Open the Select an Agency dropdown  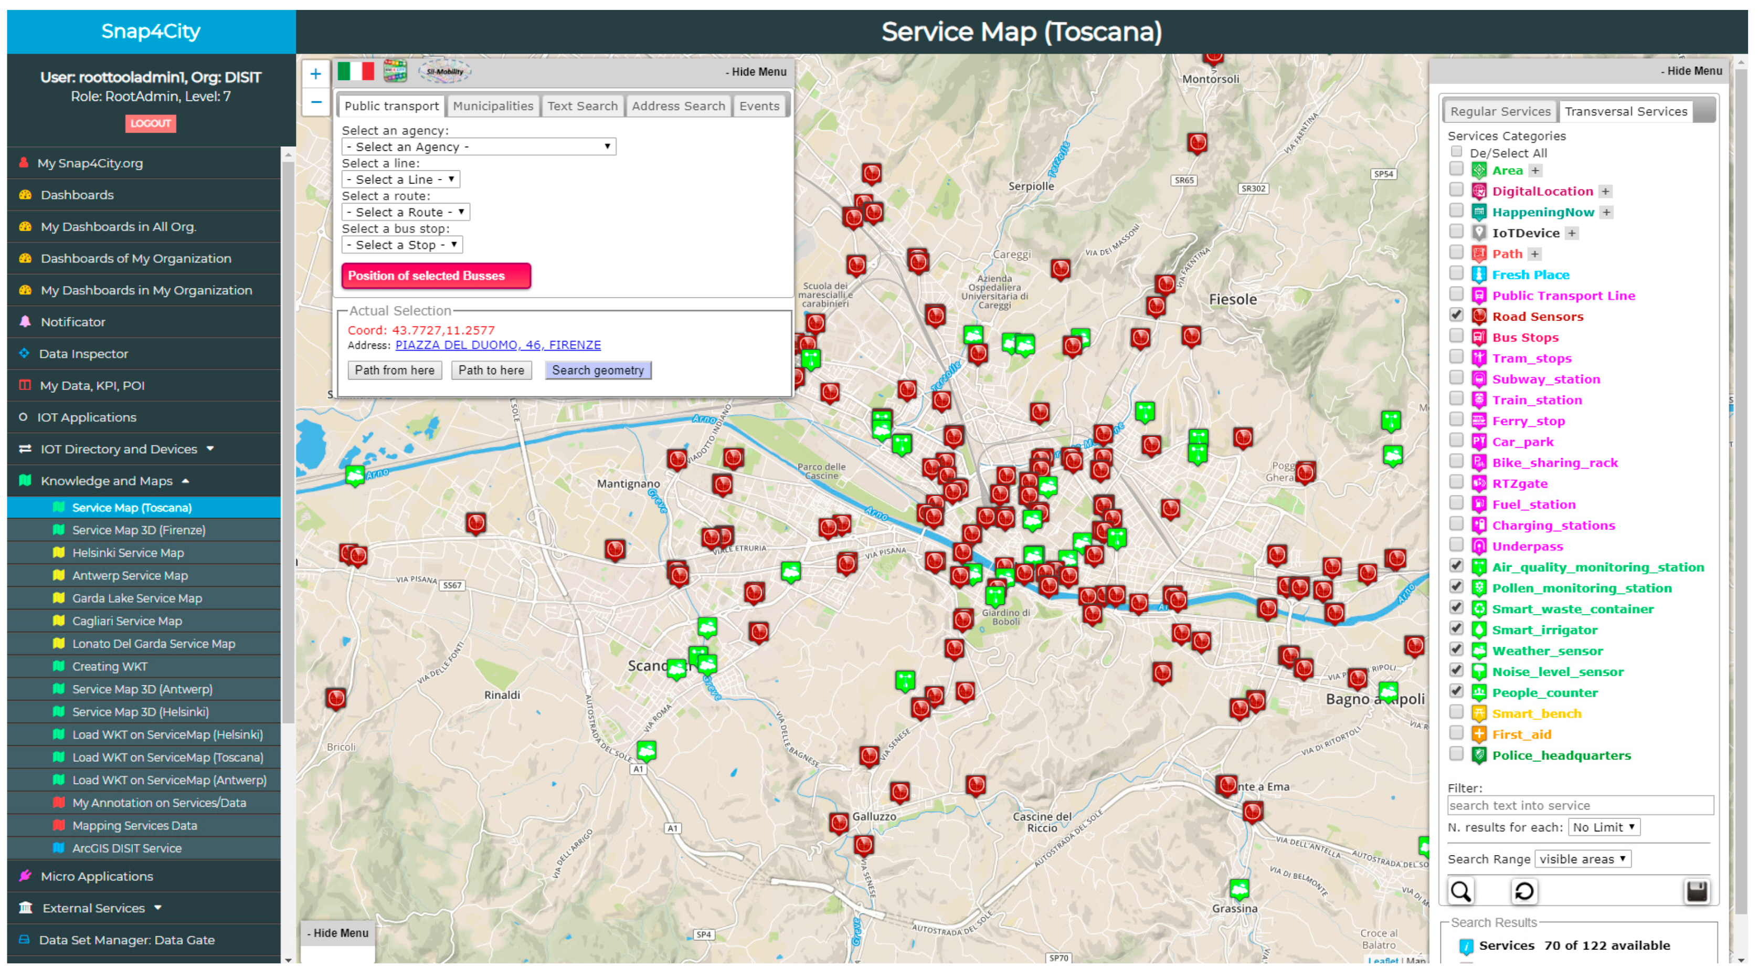coord(478,147)
